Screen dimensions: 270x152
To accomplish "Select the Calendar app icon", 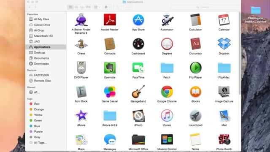I will click(224, 20).
